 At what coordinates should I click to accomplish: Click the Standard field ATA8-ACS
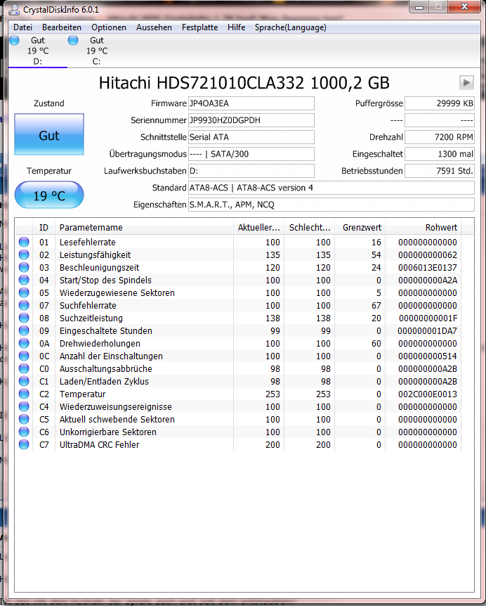(331, 188)
